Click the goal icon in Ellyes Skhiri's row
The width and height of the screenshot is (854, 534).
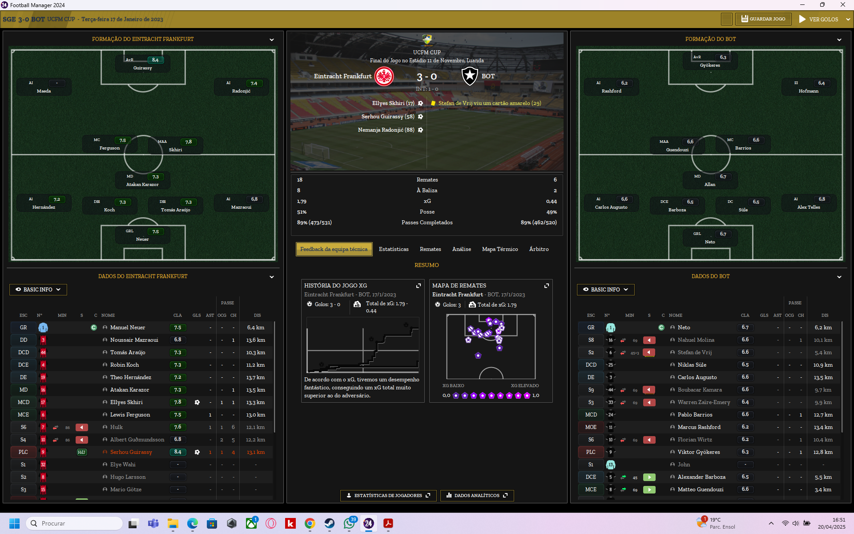click(197, 402)
